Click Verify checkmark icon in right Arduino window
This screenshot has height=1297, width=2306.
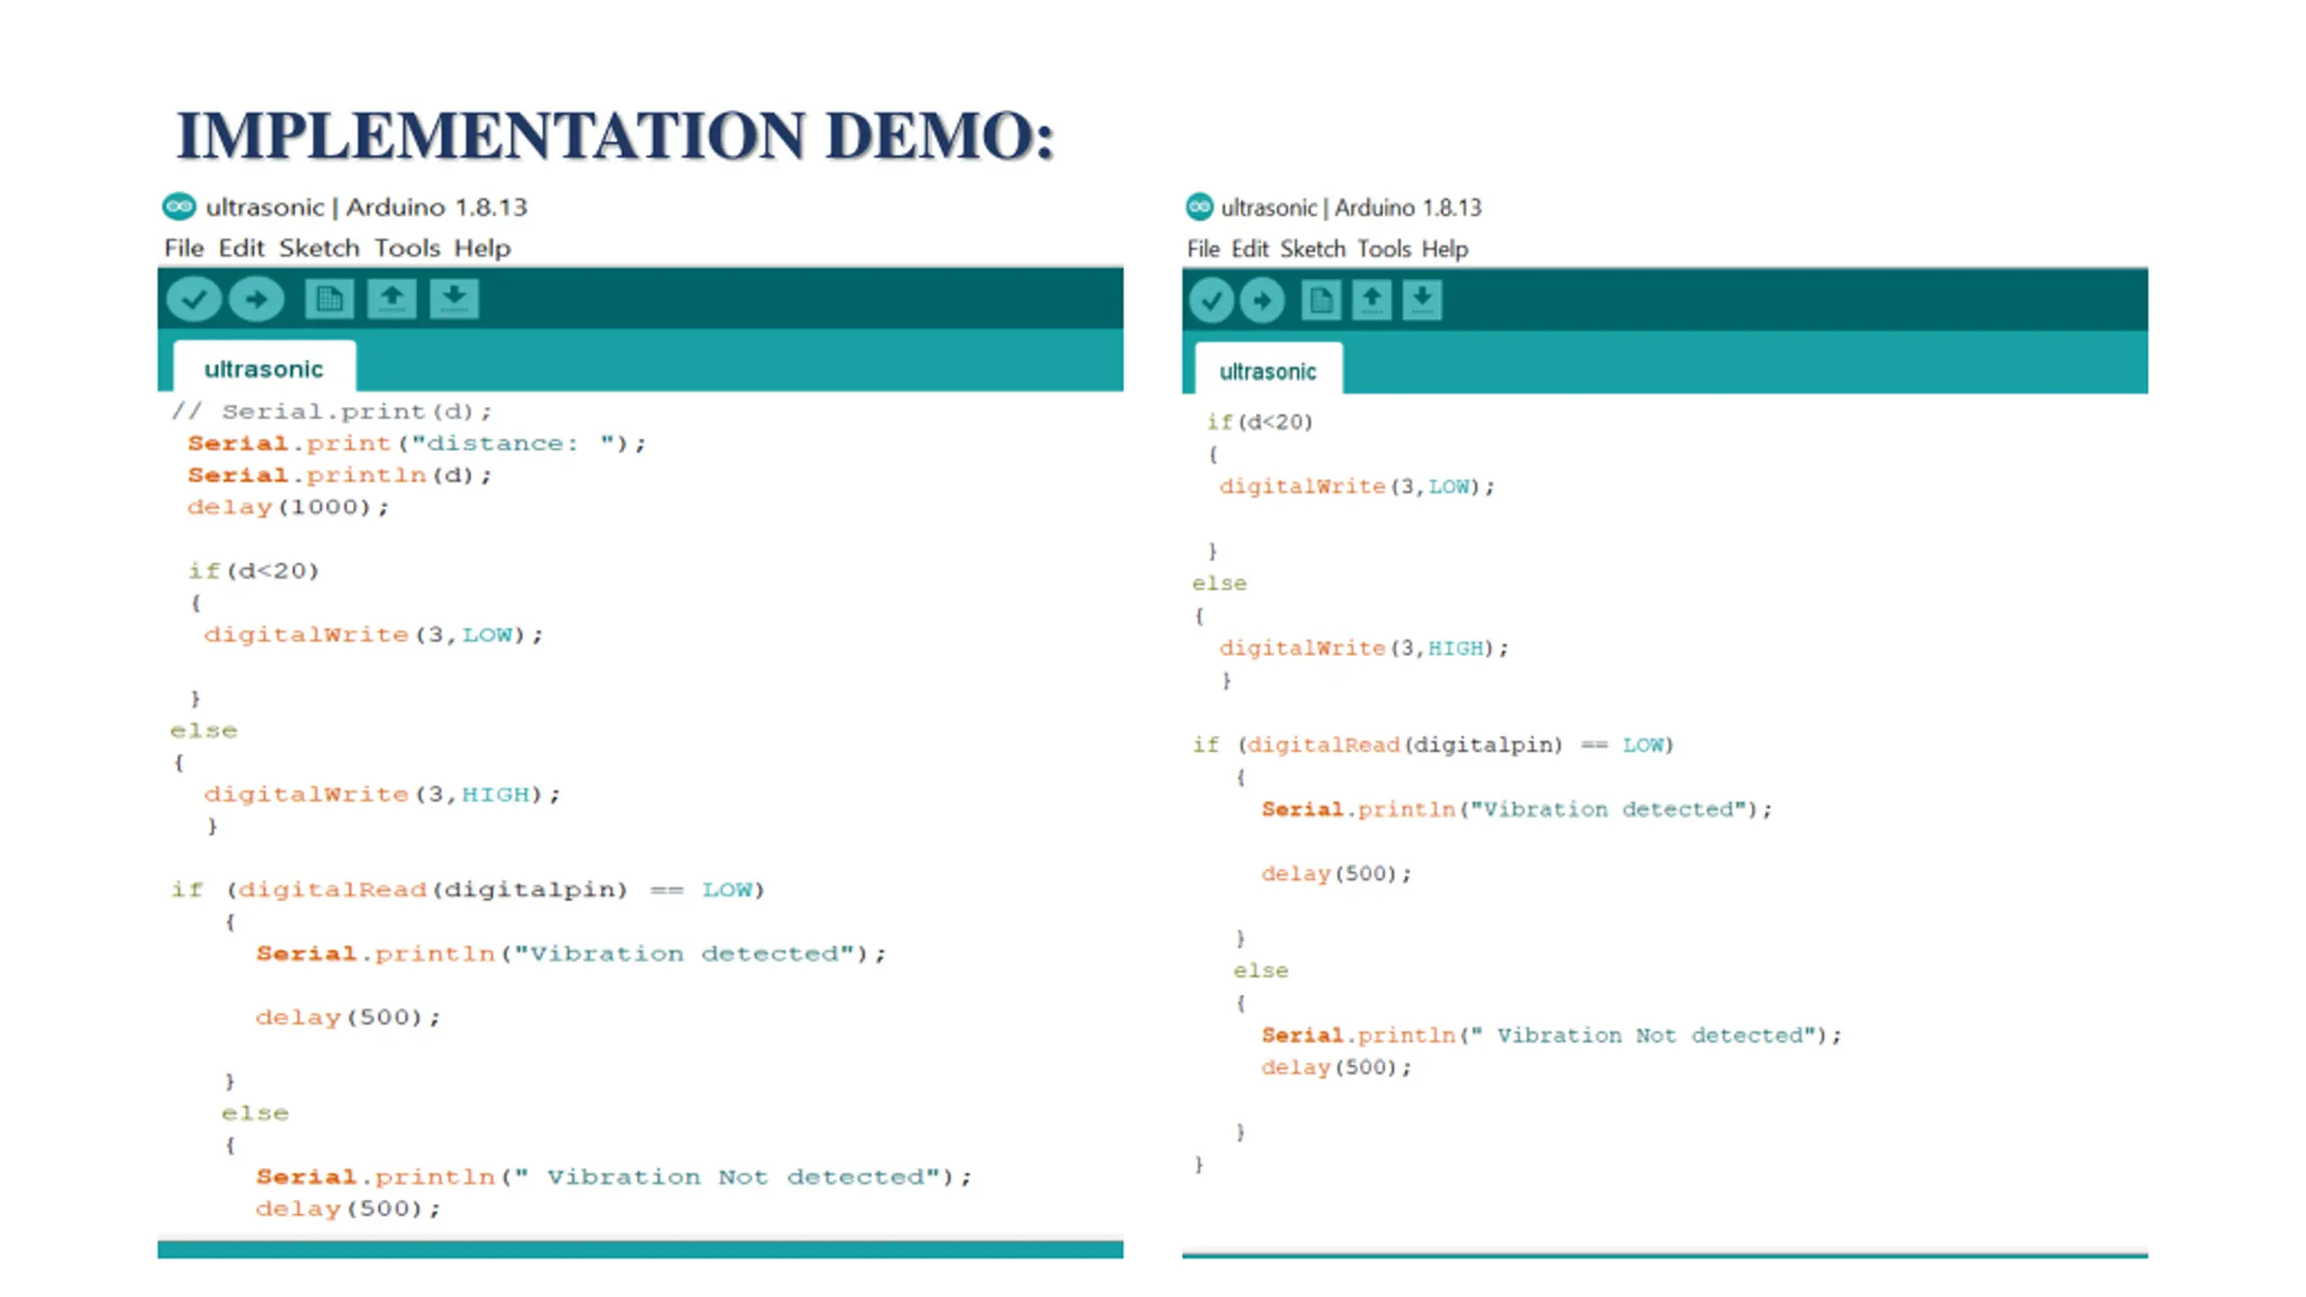click(x=1212, y=301)
